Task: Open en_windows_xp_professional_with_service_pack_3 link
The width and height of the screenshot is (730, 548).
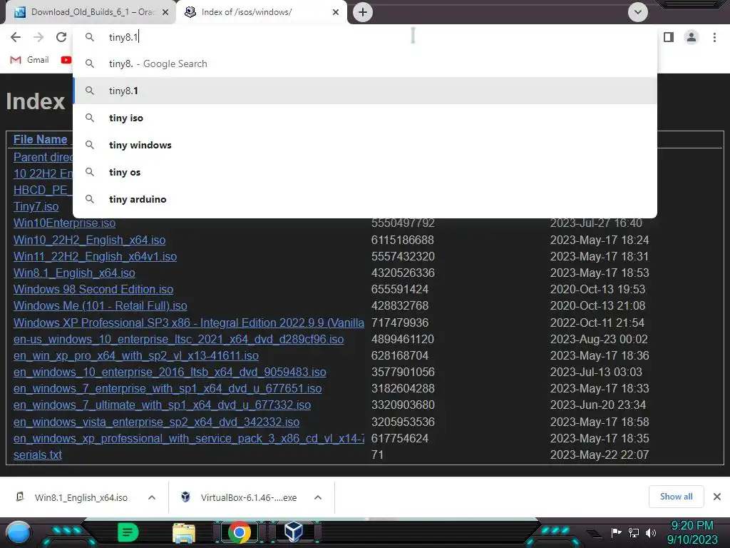Action: click(x=188, y=438)
